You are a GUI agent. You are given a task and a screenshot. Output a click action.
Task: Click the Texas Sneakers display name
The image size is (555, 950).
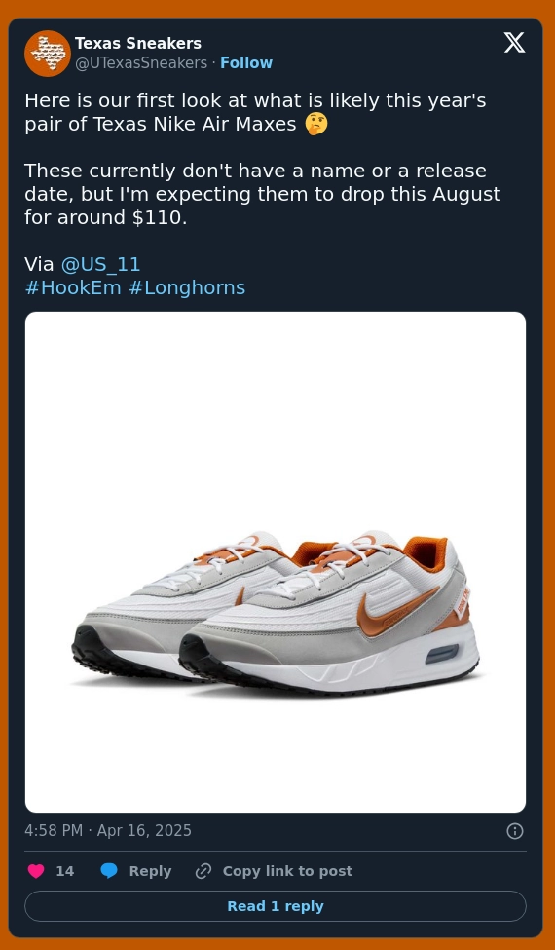(x=138, y=44)
